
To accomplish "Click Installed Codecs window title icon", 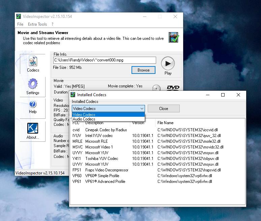I will (73, 95).
